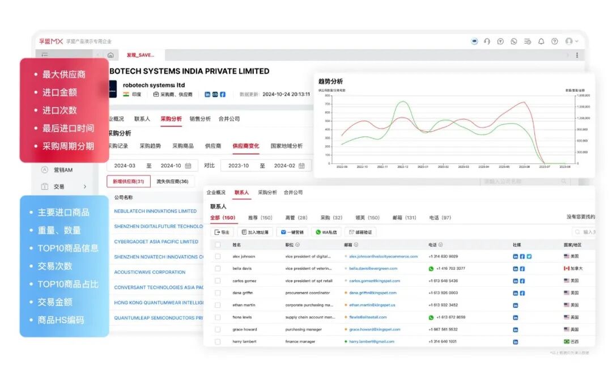Open 国家地域分析 sub-tab
Screen dimensions: 612x381
[287, 146]
